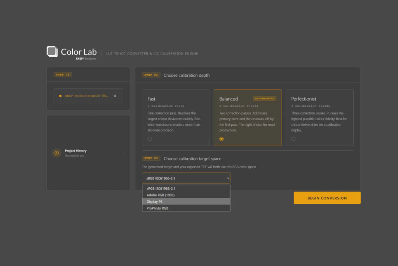Click 'Choose calibration target space' heading
This screenshot has height=266, width=398.
point(192,159)
